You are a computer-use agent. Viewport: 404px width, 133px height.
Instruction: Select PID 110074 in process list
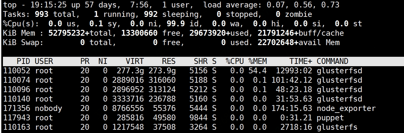[16, 80]
